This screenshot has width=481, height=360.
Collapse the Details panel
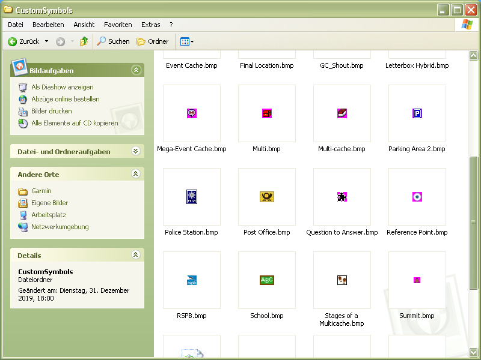click(136, 254)
